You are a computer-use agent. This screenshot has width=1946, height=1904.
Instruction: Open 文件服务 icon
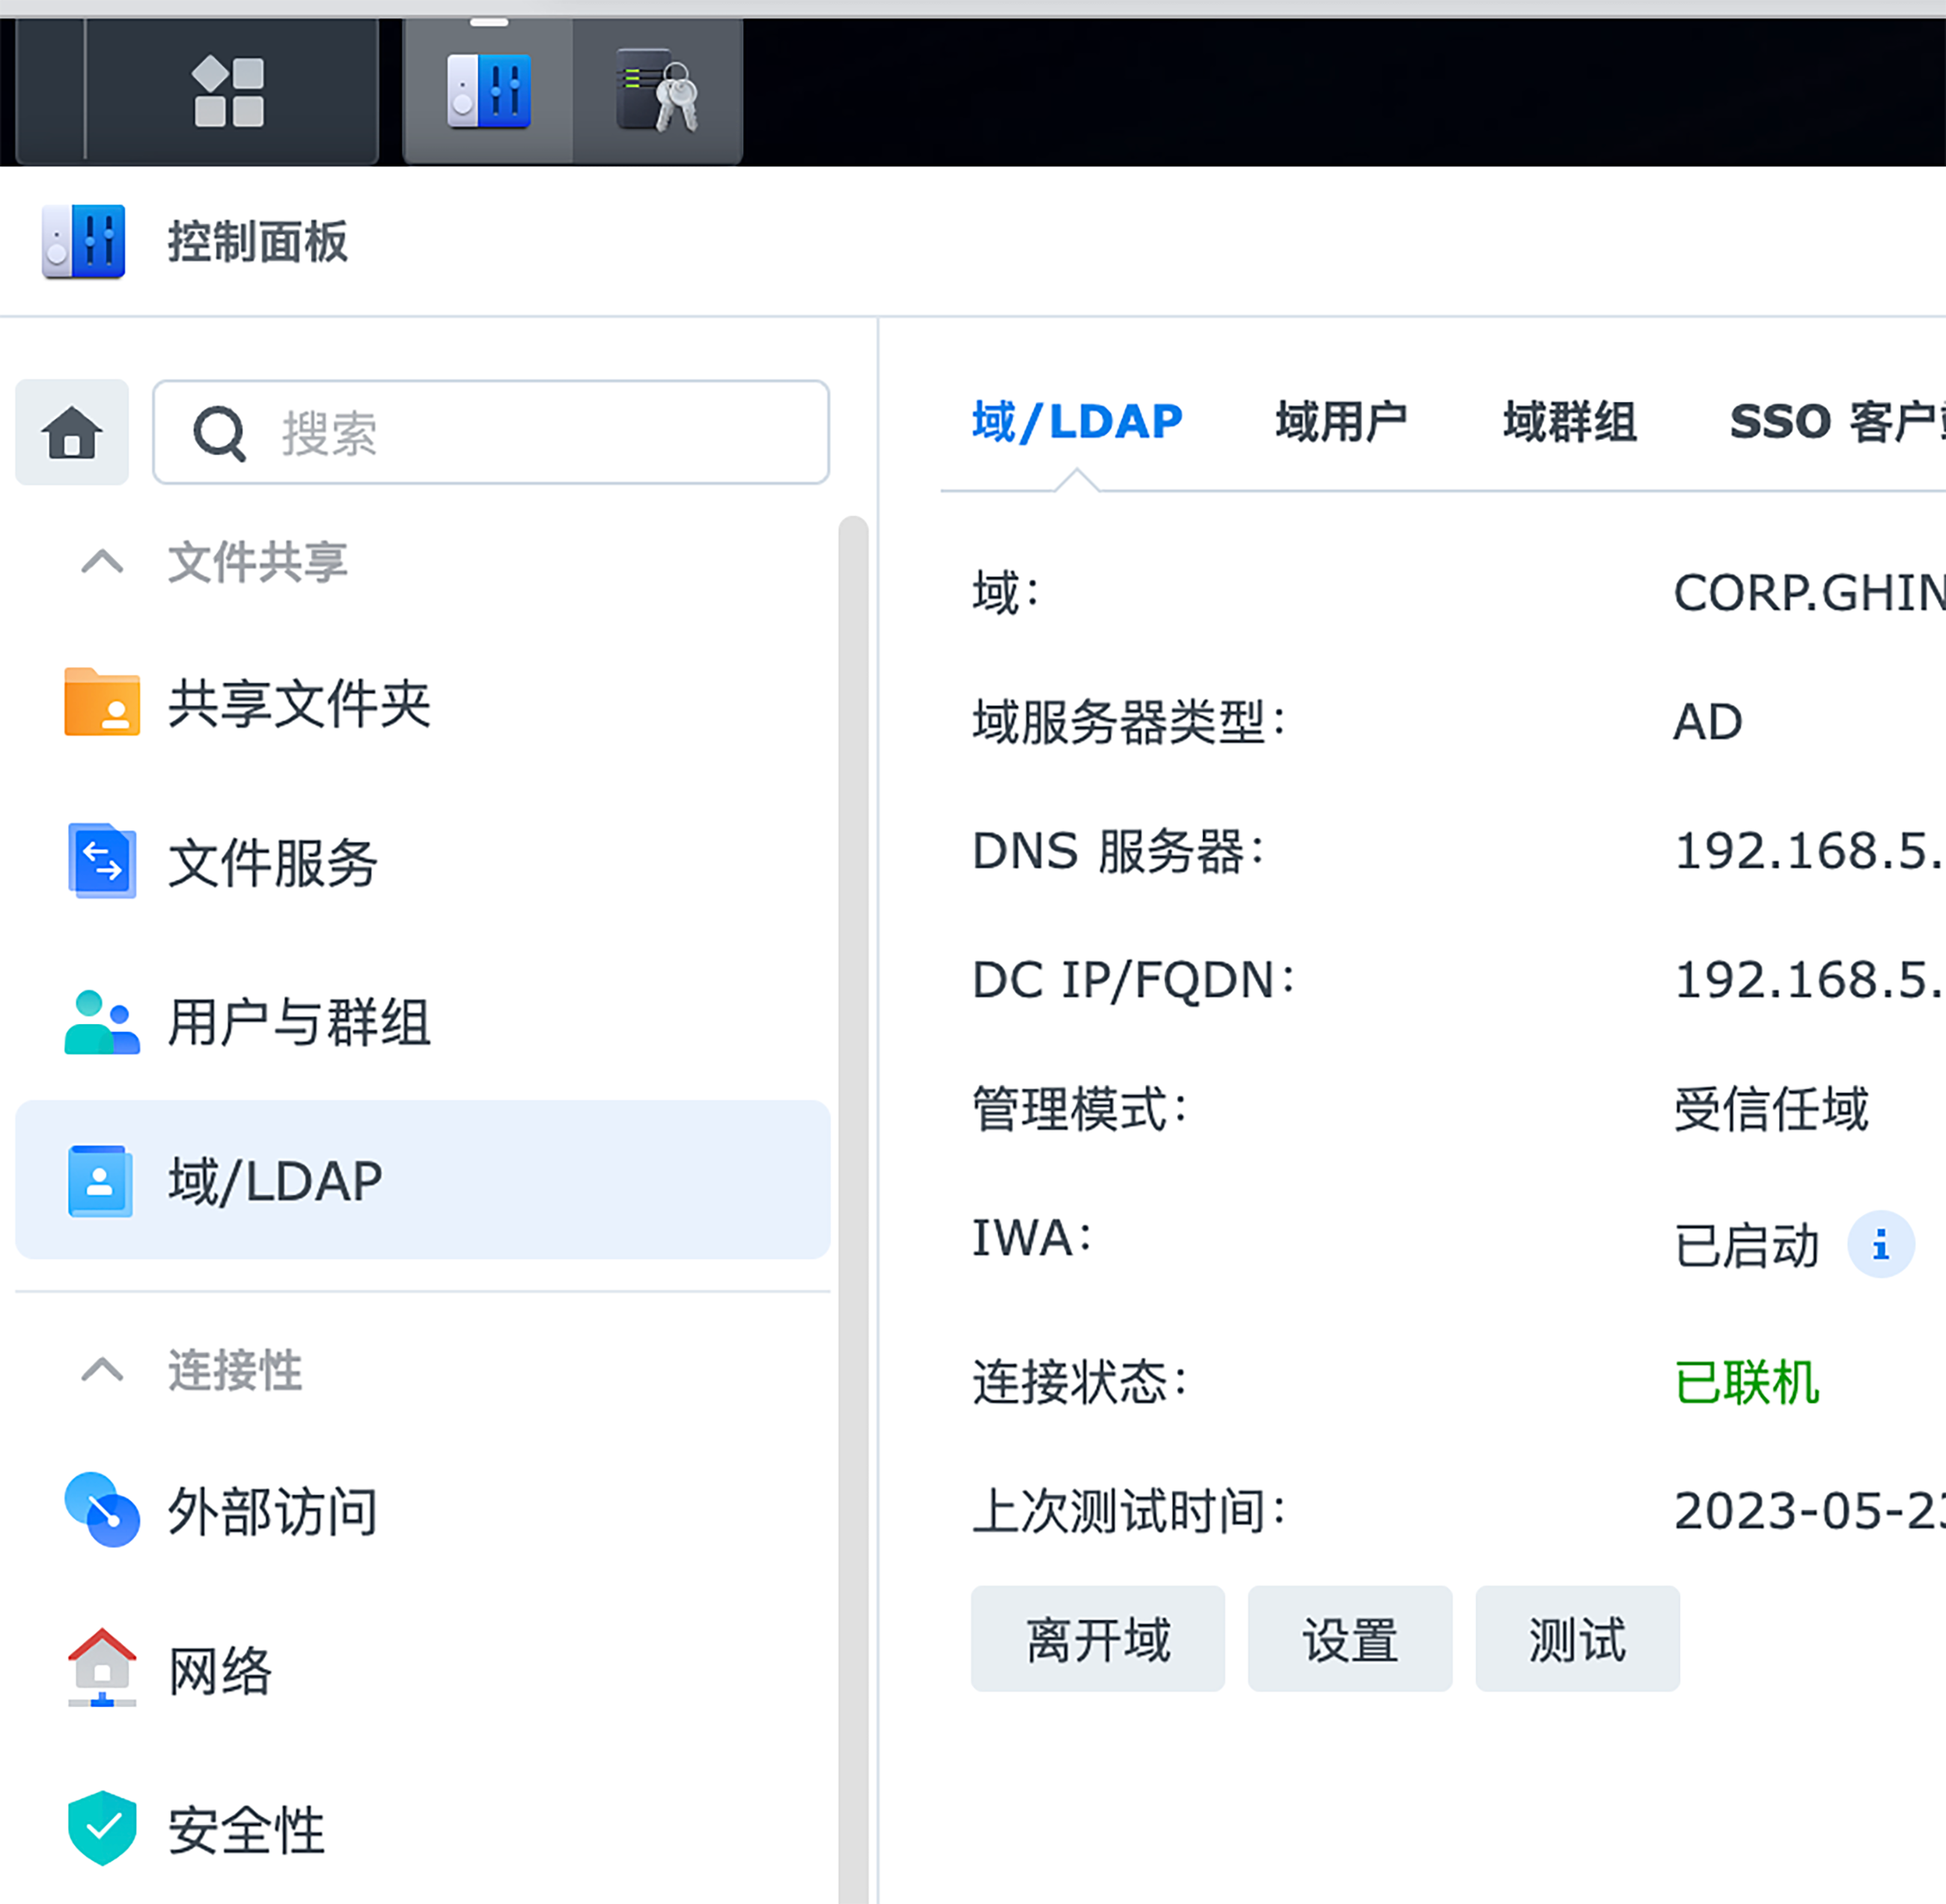(102, 861)
